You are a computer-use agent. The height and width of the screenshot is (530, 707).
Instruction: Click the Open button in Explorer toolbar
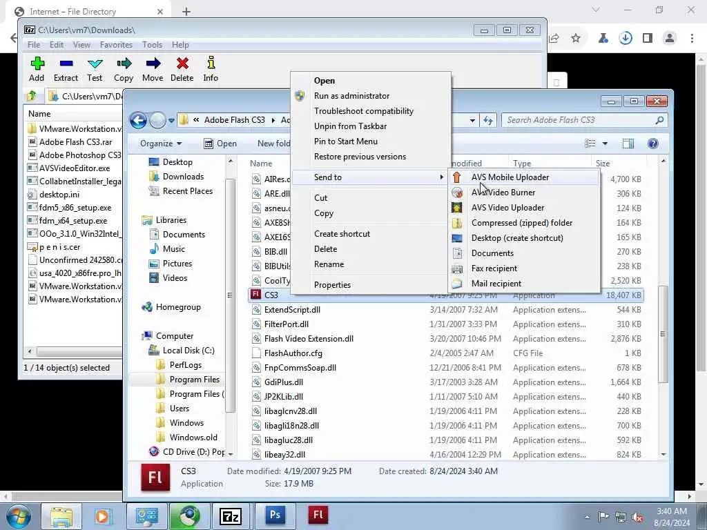(220, 144)
